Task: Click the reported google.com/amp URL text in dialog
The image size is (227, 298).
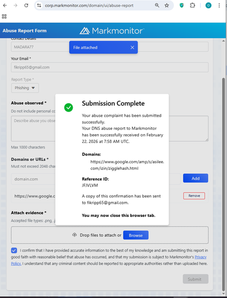Action: 127,165
